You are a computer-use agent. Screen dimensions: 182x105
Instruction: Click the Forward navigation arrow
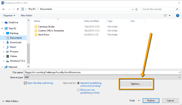9,9
